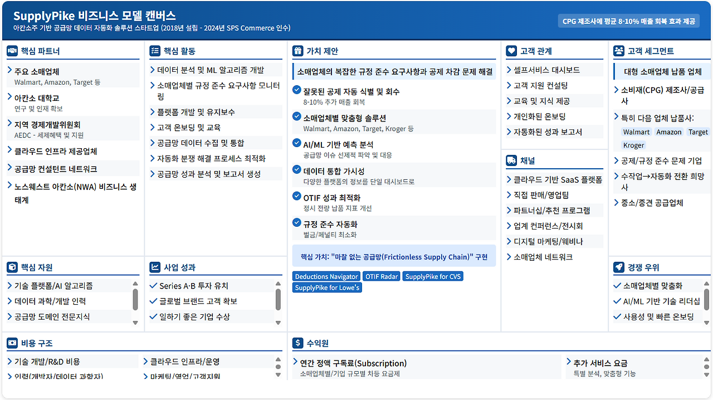Click the CPG 매출 회복 효과 badge in header

point(629,21)
